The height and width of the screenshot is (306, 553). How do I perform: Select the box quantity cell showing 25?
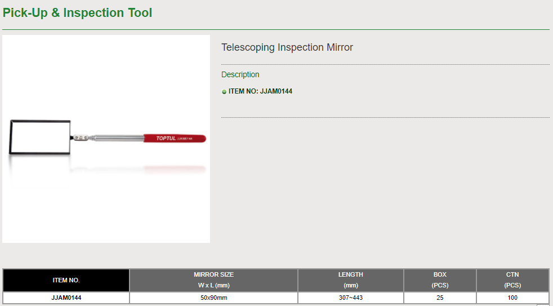(440, 298)
